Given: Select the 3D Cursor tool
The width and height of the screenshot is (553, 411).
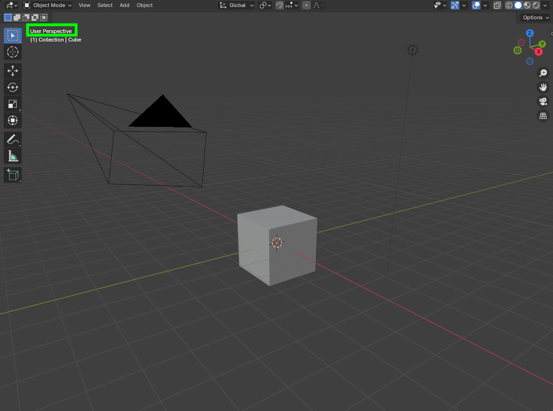Looking at the screenshot, I should click(12, 52).
